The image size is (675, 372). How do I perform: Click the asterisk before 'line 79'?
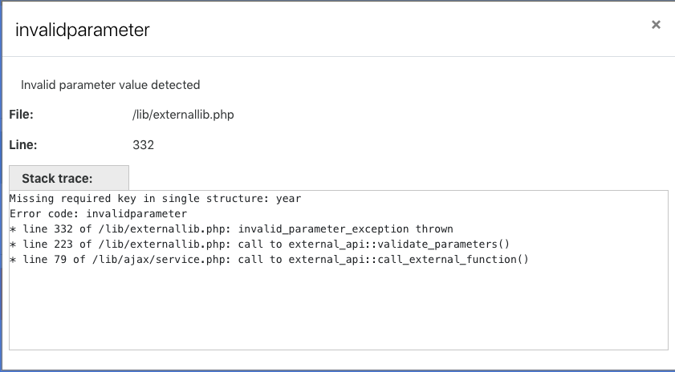pyautogui.click(x=13, y=260)
